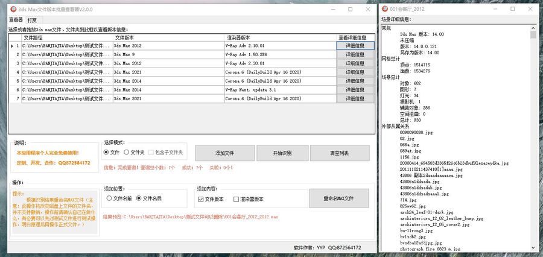Click the 43806s1ddsada.jpg entry
543x257 pixels.
tap(419, 182)
